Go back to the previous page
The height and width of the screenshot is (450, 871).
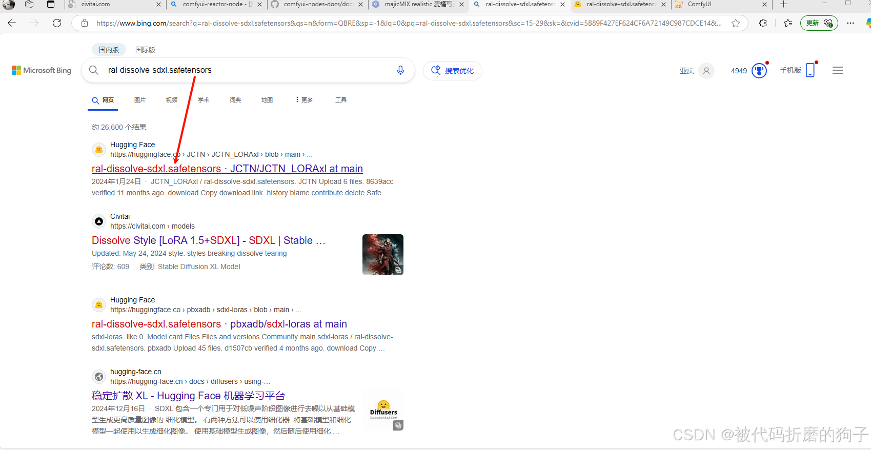[12, 23]
